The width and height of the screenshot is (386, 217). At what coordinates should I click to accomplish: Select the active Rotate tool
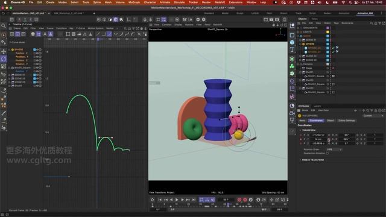coord(4,59)
